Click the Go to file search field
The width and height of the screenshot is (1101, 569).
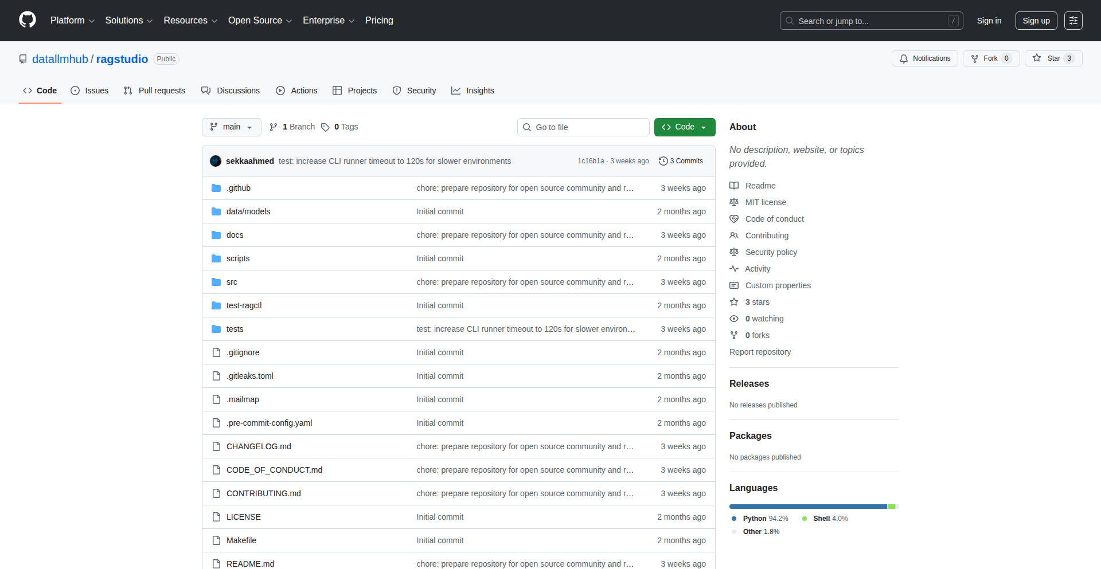point(583,127)
